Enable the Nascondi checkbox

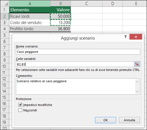20,110
